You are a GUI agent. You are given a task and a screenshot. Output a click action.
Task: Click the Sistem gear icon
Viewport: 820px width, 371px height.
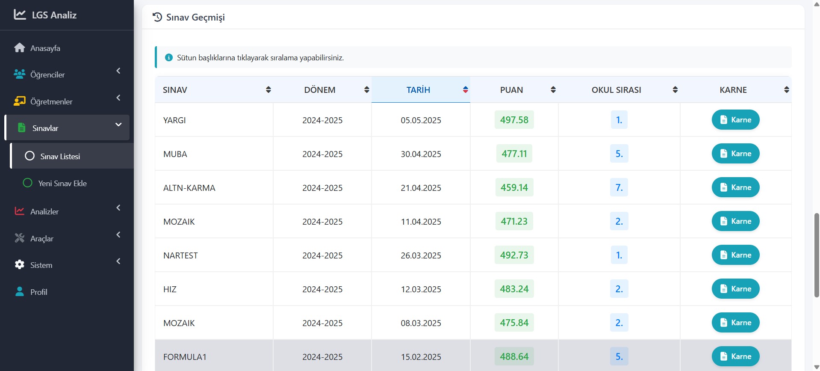click(x=20, y=265)
